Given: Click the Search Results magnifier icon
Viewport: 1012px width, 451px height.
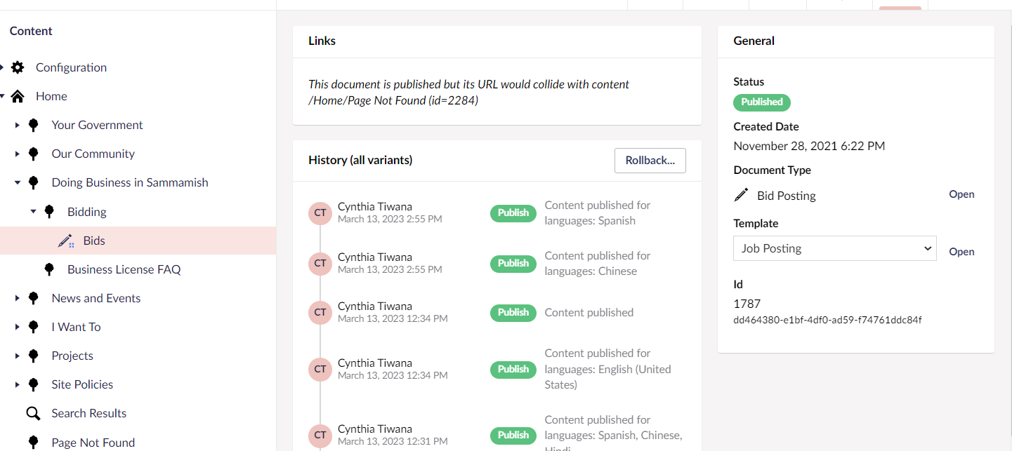Looking at the screenshot, I should pos(33,413).
